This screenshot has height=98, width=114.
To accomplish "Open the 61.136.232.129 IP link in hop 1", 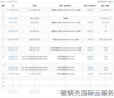I will [13, 10].
